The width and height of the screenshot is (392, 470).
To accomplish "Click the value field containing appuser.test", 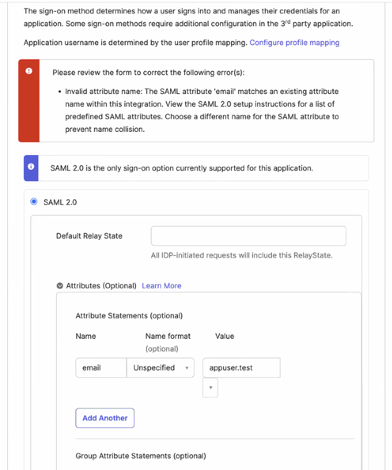I will pos(241,368).
